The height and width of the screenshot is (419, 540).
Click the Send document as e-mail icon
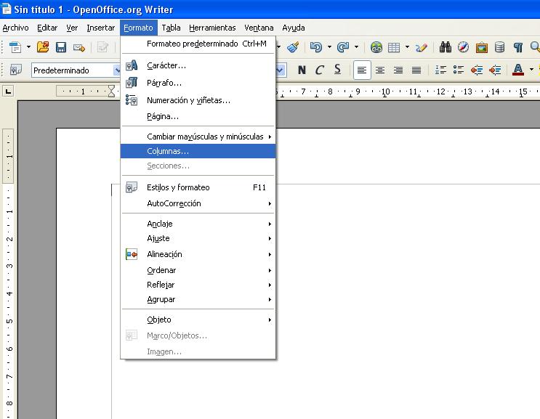pos(79,47)
